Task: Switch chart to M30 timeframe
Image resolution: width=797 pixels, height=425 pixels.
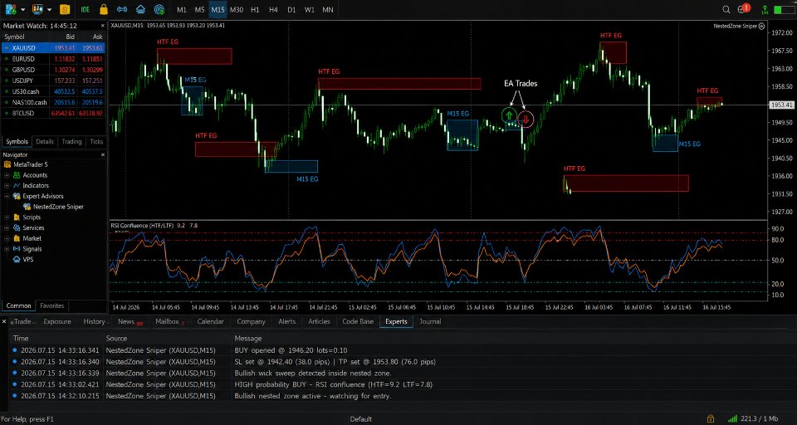Action: [237, 9]
